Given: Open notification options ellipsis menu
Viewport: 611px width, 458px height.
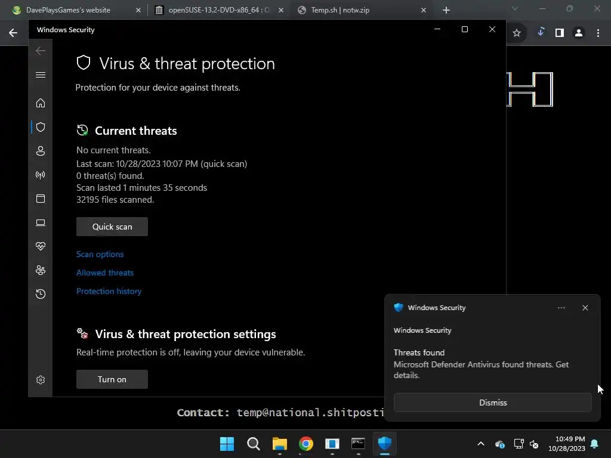Looking at the screenshot, I should click(561, 308).
